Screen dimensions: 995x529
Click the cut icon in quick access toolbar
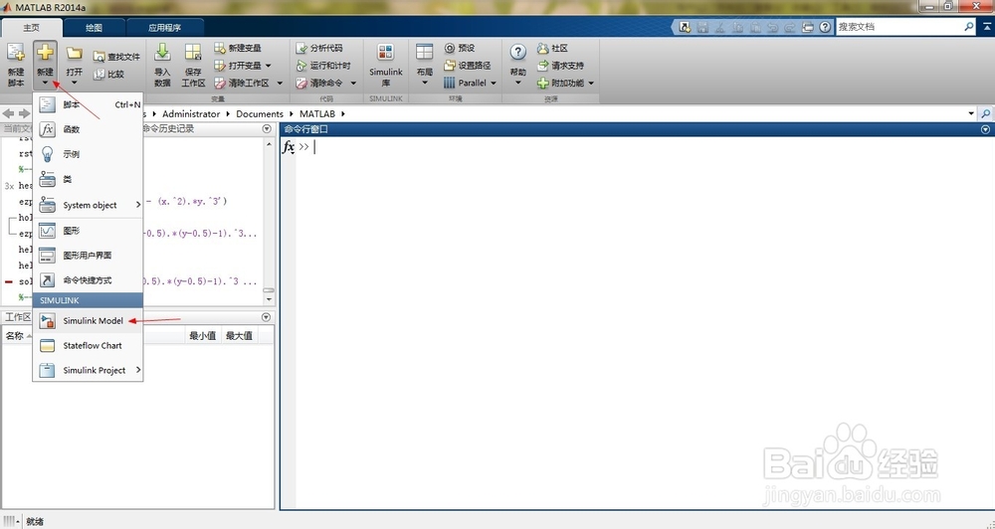719,27
